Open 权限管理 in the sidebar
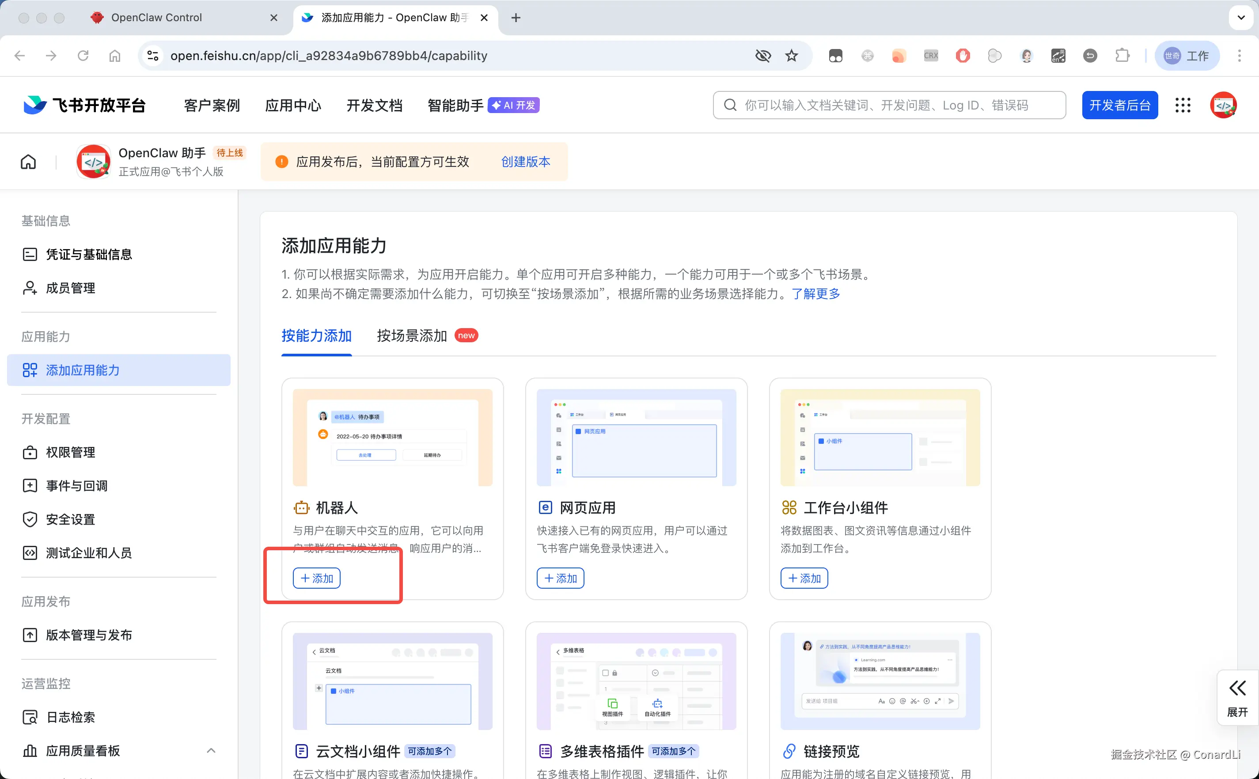Screen dimensions: 1259x779 point(71,452)
